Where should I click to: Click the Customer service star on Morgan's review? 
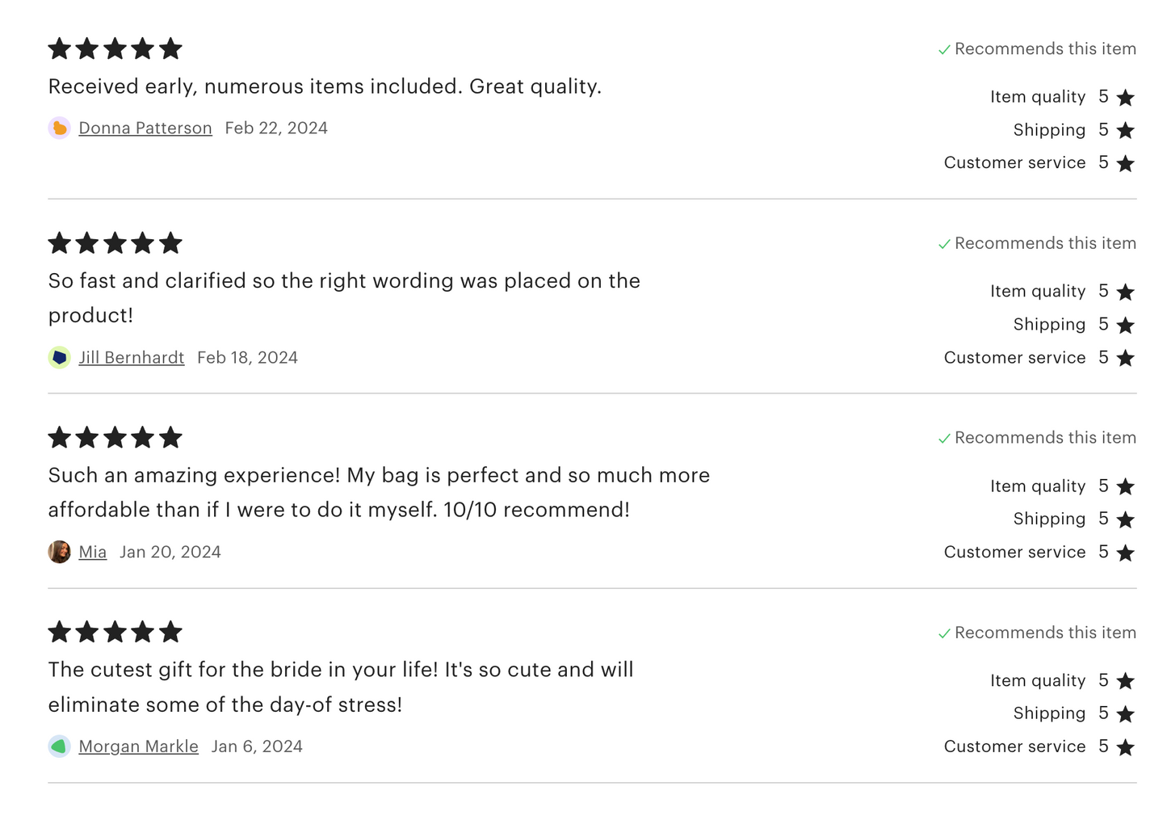click(1125, 747)
